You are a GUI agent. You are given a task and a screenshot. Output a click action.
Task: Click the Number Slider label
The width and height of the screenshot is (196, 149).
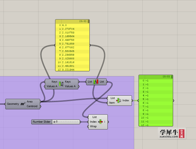pos(42,122)
